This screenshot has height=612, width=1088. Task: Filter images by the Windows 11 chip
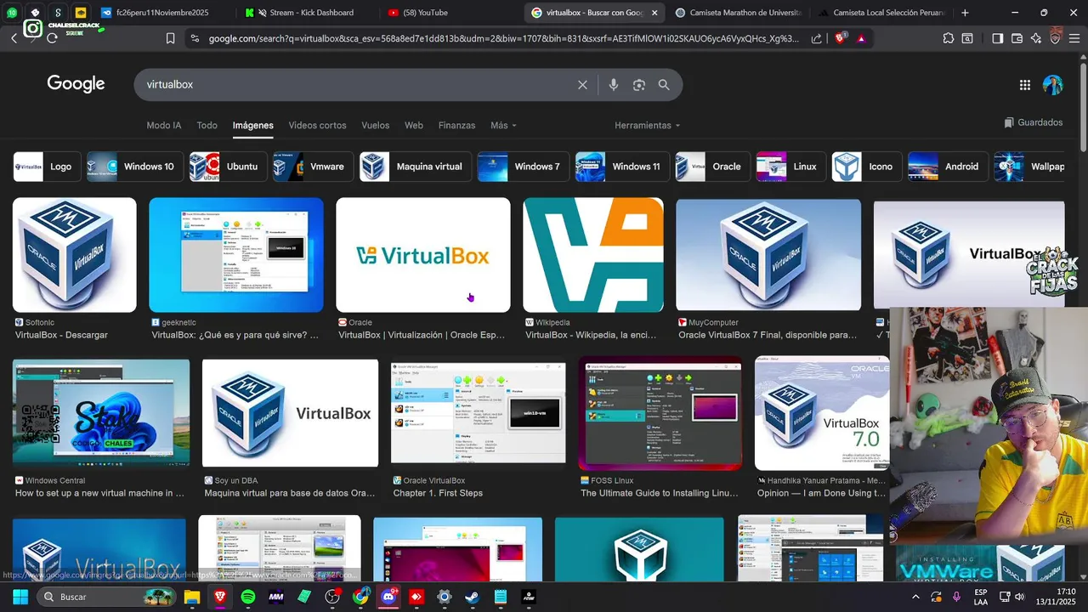point(622,167)
